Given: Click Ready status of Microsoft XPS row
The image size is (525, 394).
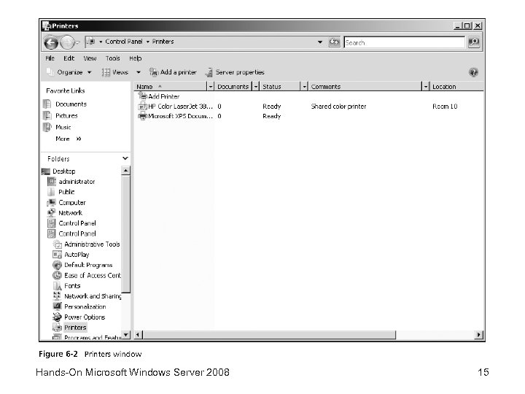Looking at the screenshot, I should coord(271,116).
